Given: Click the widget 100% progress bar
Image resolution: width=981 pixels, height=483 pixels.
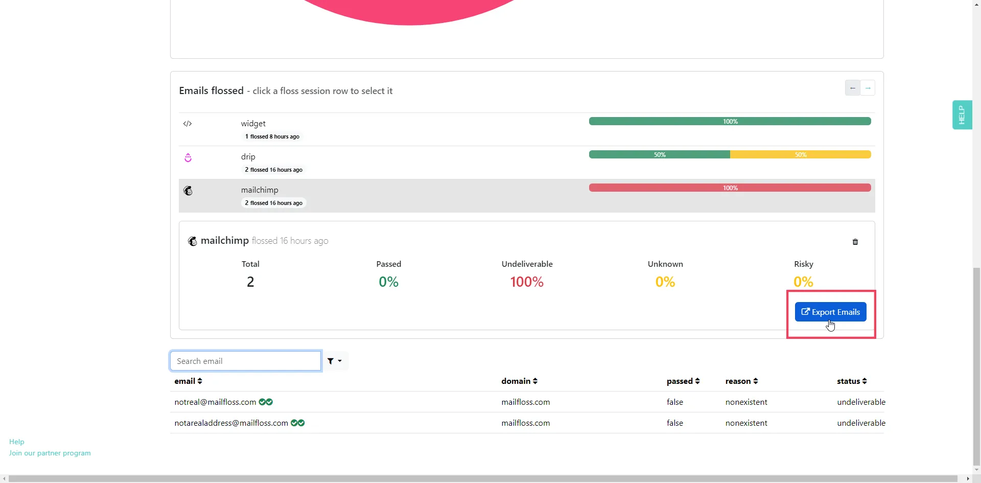Looking at the screenshot, I should pyautogui.click(x=730, y=121).
